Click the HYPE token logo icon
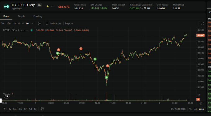 click(x=6, y=7)
